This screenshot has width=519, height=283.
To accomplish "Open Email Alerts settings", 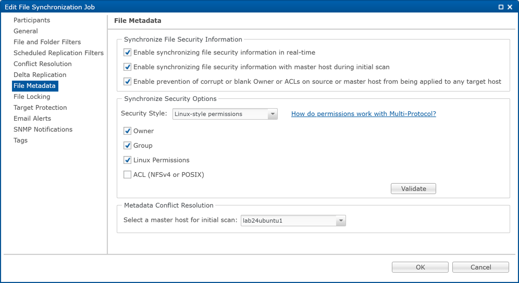I will 32,119.
